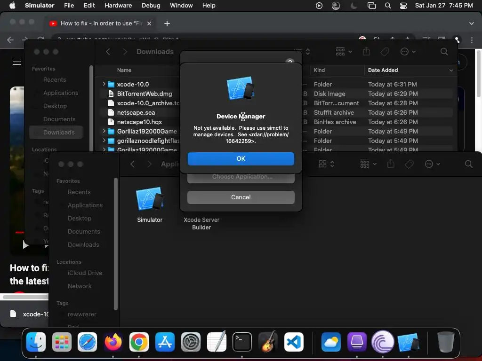Open Safari in the Dock
The height and width of the screenshot is (361, 482).
coord(87,342)
